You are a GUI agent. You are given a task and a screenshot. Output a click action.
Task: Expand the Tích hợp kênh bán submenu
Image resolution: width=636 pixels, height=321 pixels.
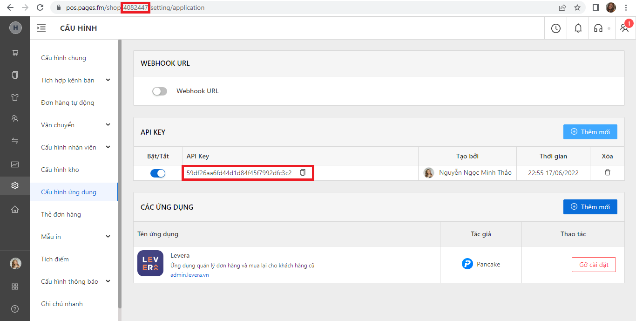click(x=108, y=80)
